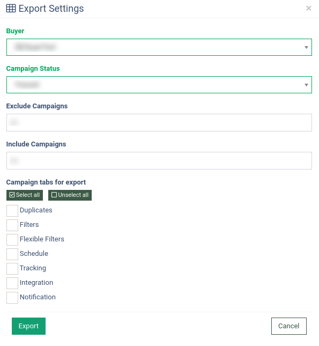Click the Select all button
The image size is (319, 346).
point(25,195)
